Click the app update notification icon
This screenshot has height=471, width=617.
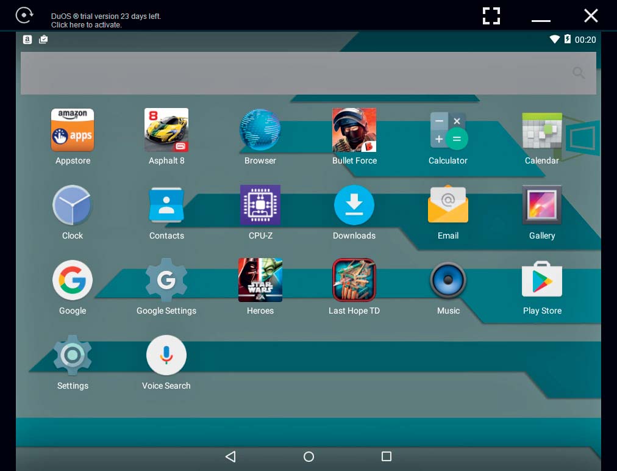(43, 40)
